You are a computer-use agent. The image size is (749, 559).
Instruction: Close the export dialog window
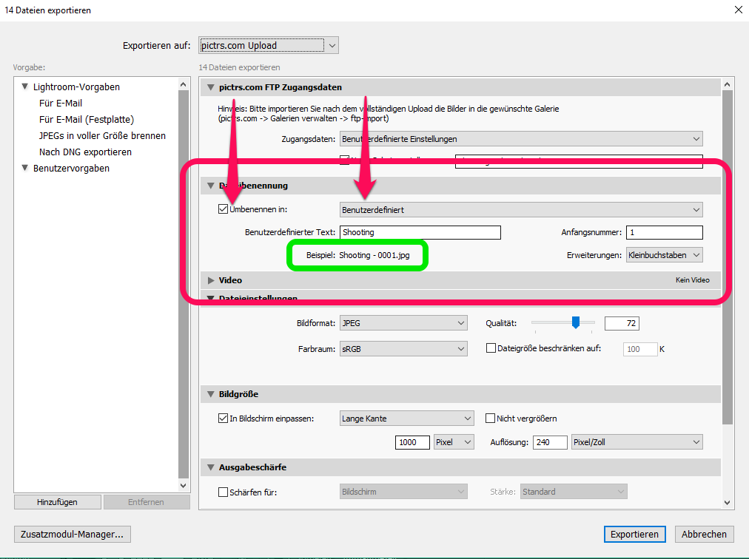coord(738,10)
